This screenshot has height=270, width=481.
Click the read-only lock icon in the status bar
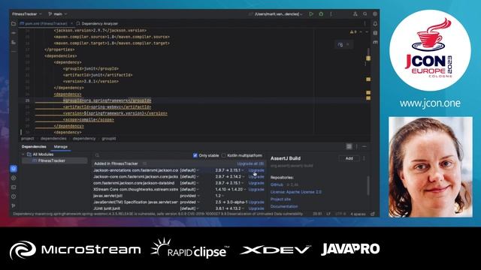click(373, 214)
